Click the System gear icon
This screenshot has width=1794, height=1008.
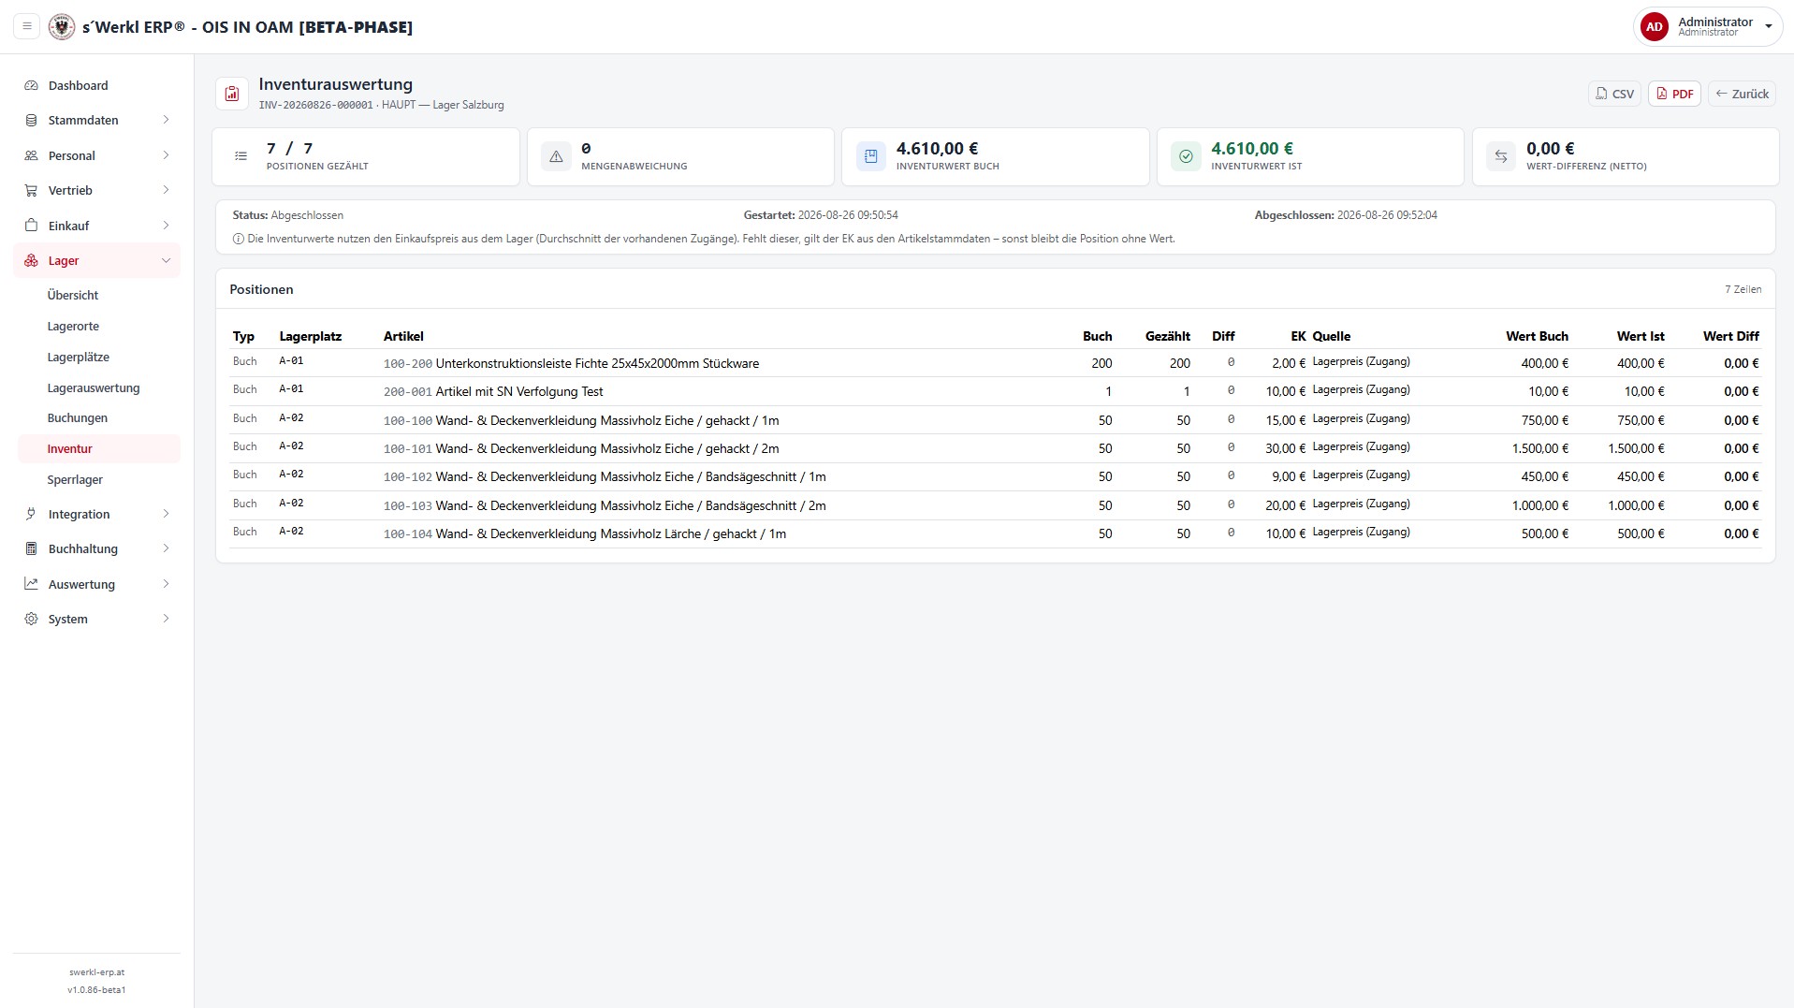pyautogui.click(x=31, y=619)
